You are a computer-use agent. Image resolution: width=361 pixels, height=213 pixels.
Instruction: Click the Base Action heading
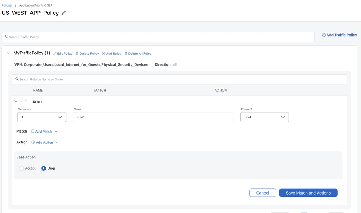pos(26,157)
